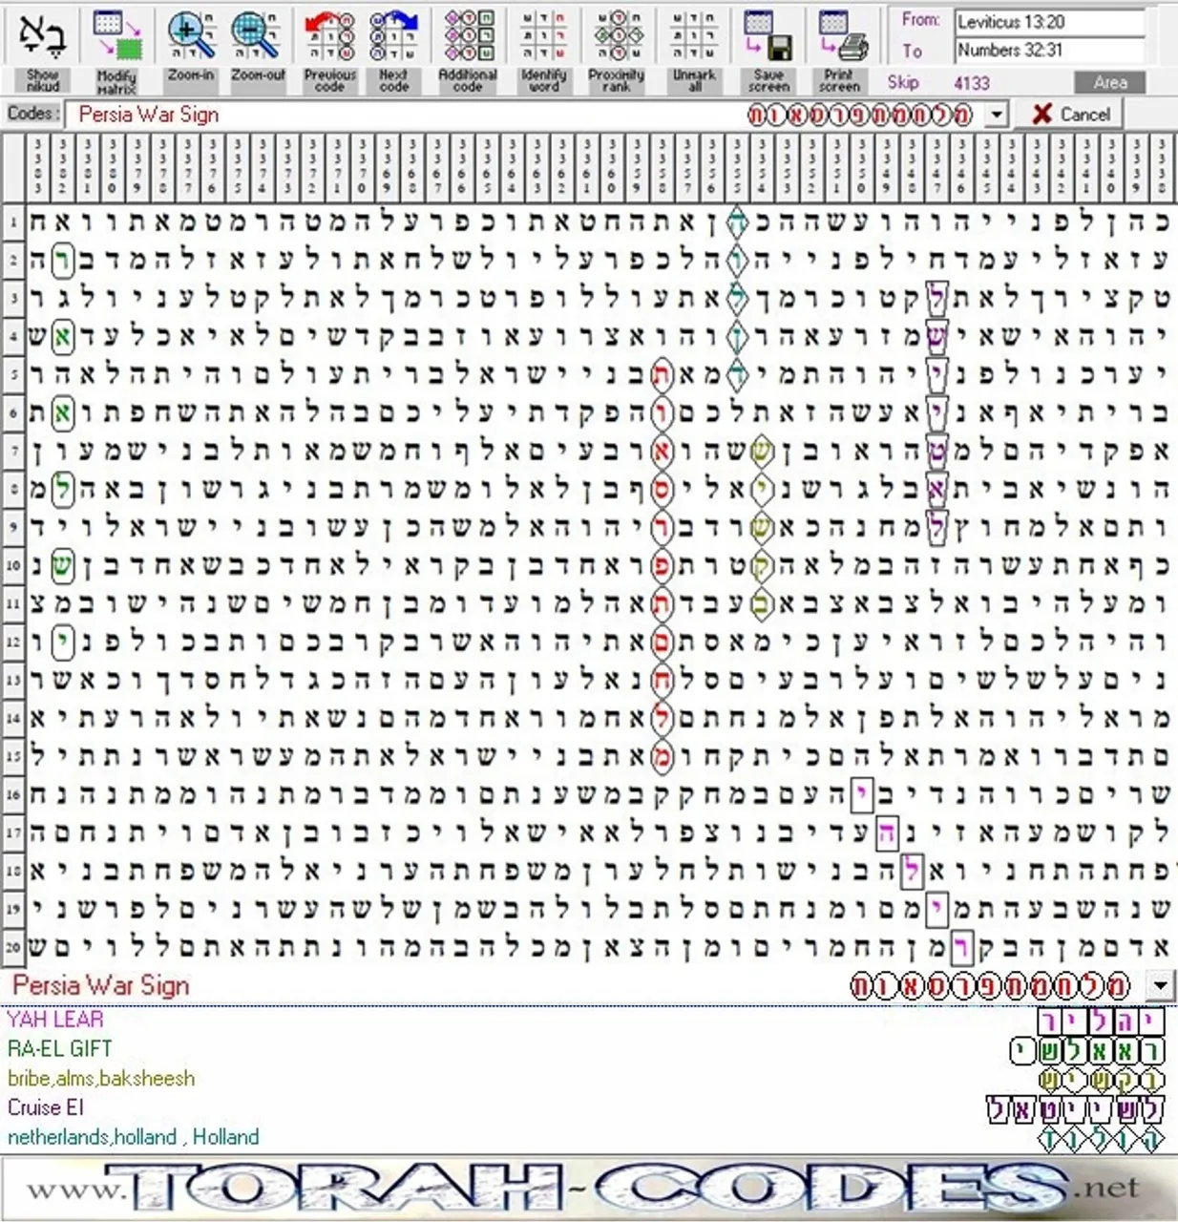This screenshot has width=1178, height=1222.
Task: Select the Cruise El code entry
Action: [45, 1107]
